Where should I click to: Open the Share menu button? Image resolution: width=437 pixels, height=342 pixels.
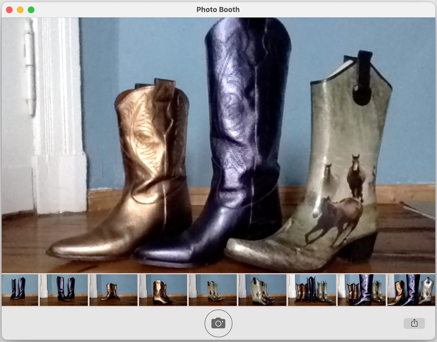[414, 323]
